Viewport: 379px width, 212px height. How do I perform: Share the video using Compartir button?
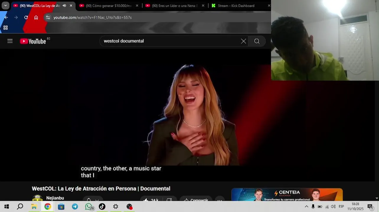tap(196, 199)
